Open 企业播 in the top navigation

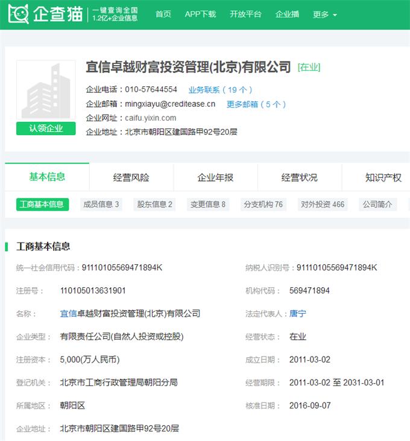[287, 14]
